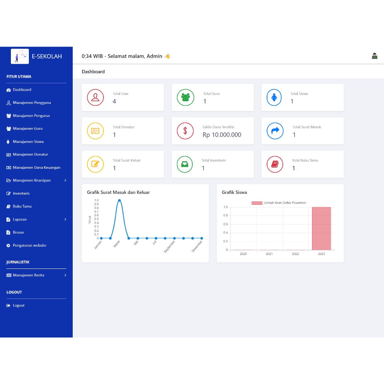Image resolution: width=384 pixels, height=384 pixels.
Task: Click the Total Donatur yellow ID card icon
Action: [x=95, y=131]
